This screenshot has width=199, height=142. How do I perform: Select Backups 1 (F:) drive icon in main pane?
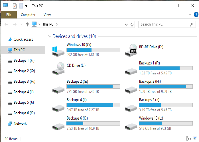[x=131, y=72]
